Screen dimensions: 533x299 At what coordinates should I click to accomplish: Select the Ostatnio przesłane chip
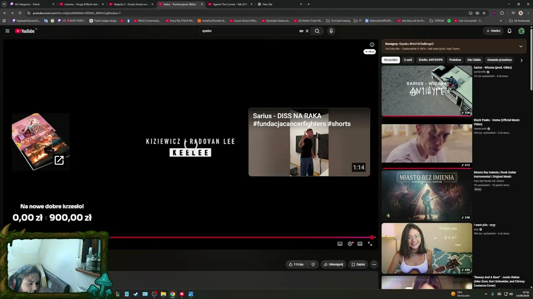tap(499, 60)
